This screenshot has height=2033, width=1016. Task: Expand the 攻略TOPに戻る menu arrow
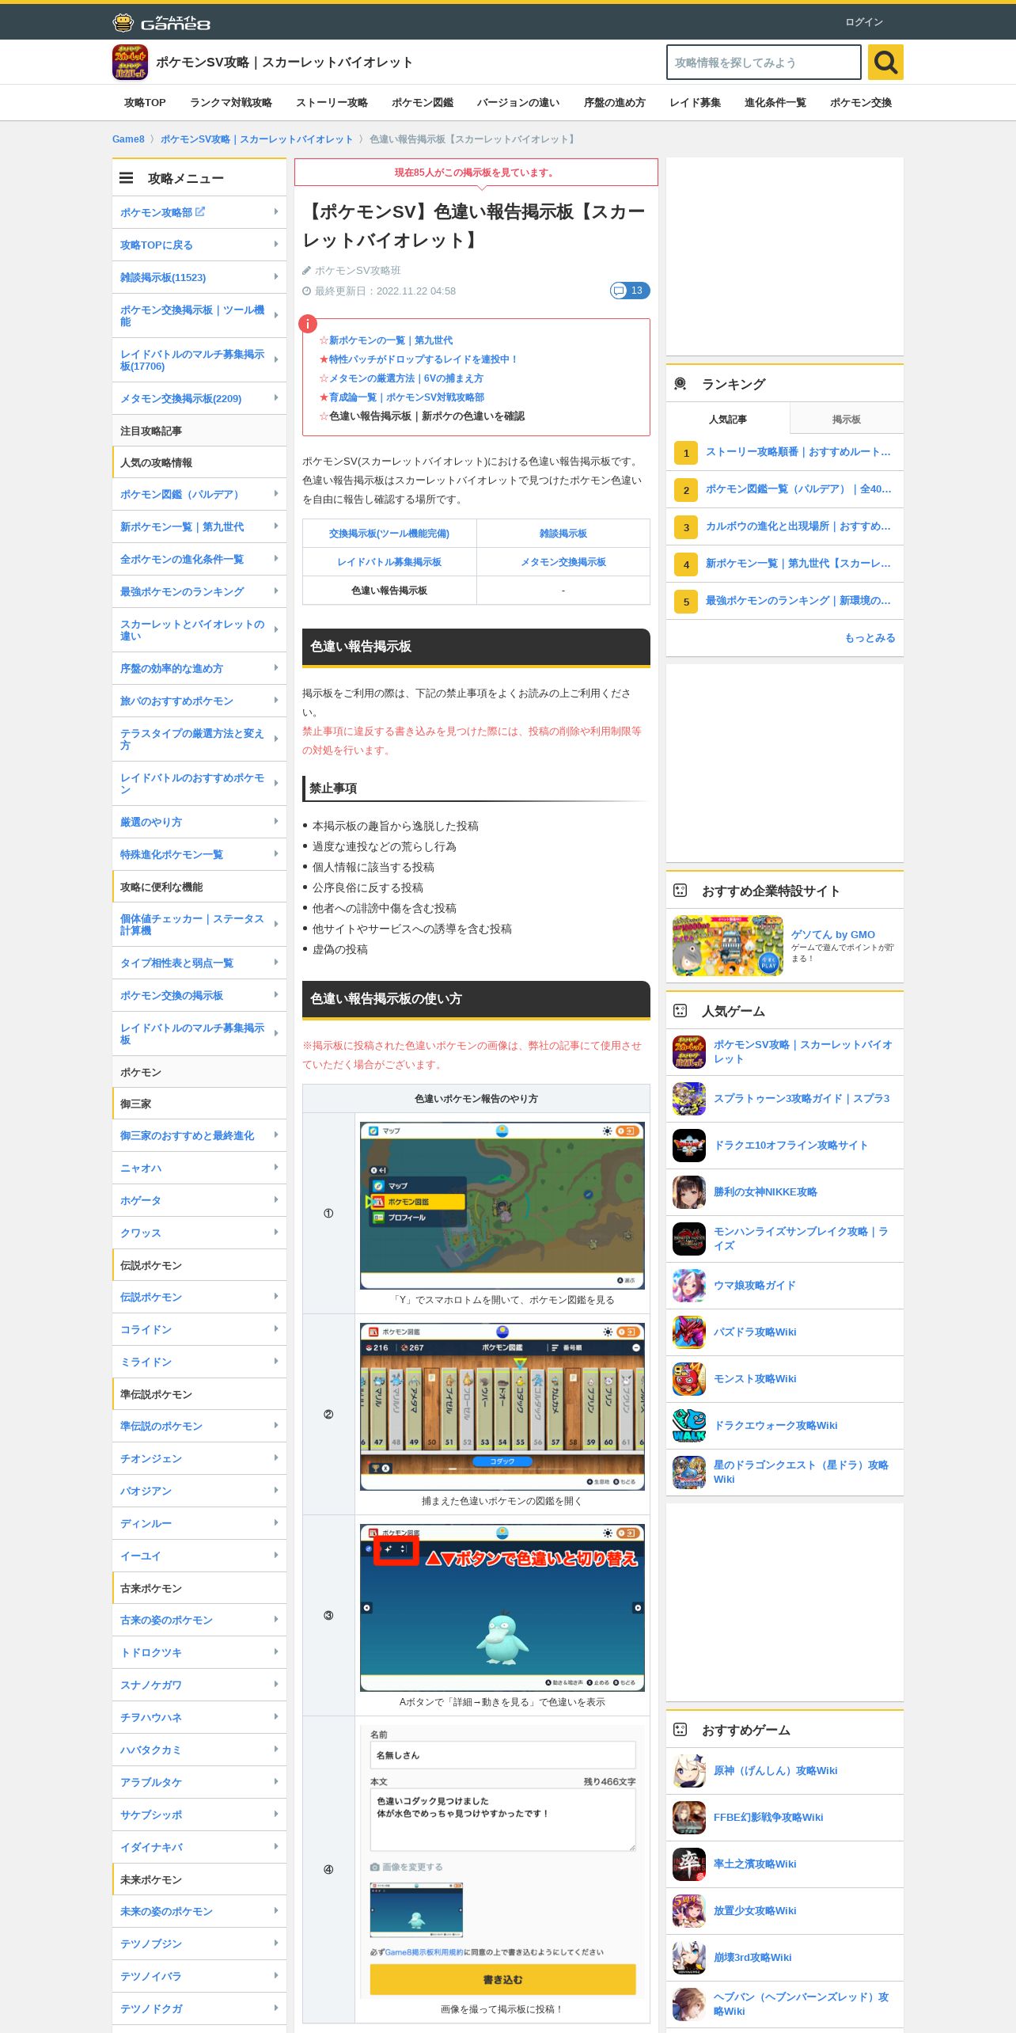[x=275, y=245]
